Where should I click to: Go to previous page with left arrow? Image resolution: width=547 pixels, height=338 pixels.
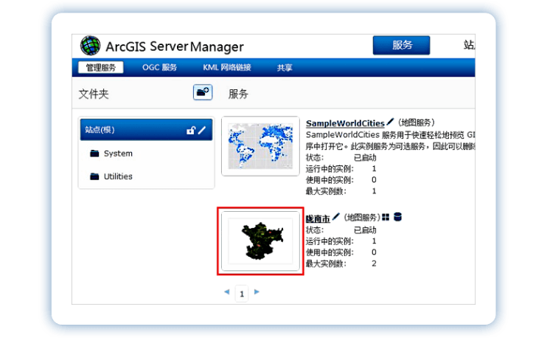[227, 292]
